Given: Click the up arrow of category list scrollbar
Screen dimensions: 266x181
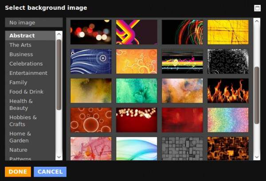Looking at the screenshot, I should pos(59,34).
